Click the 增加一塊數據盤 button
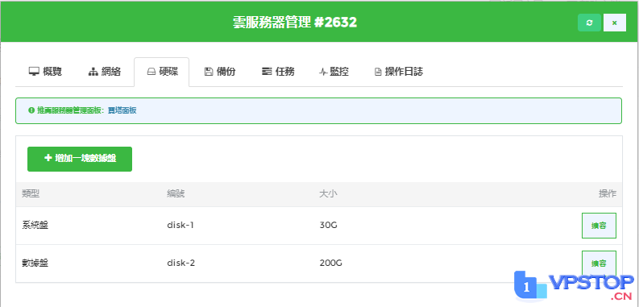The height and width of the screenshot is (307, 639). click(80, 159)
